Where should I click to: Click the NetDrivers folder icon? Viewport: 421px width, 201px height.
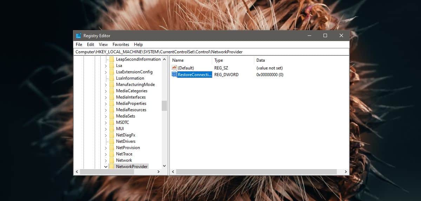112,141
